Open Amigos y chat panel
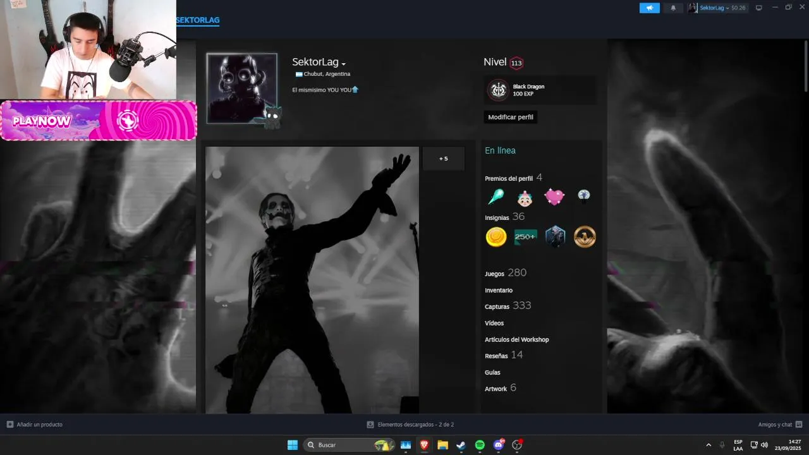The width and height of the screenshot is (809, 455). [780, 425]
